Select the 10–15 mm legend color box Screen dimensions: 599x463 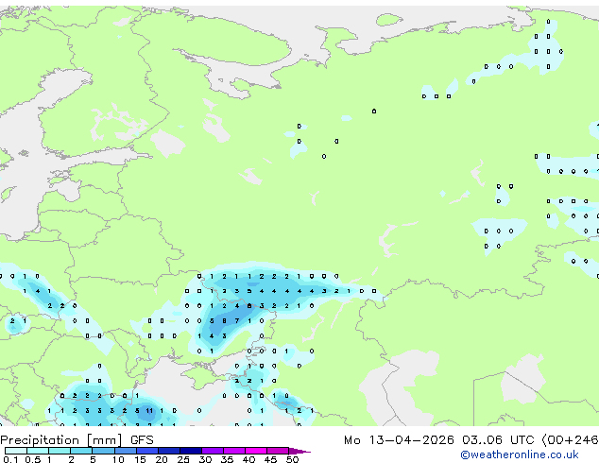coord(126,451)
